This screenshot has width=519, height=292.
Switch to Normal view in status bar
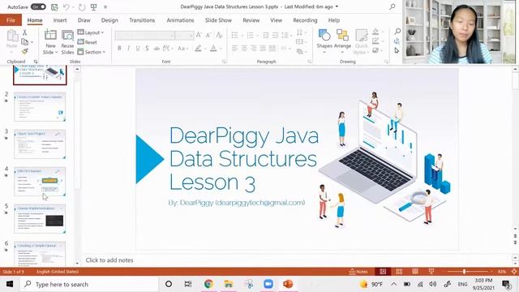point(383,272)
